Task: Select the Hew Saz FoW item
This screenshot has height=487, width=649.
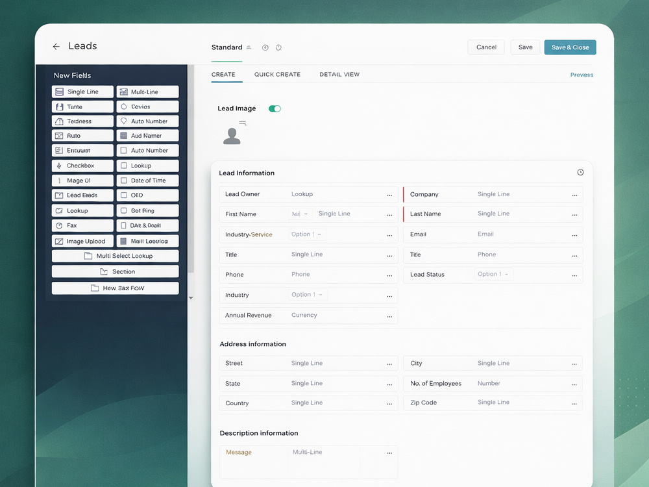Action: coord(115,288)
